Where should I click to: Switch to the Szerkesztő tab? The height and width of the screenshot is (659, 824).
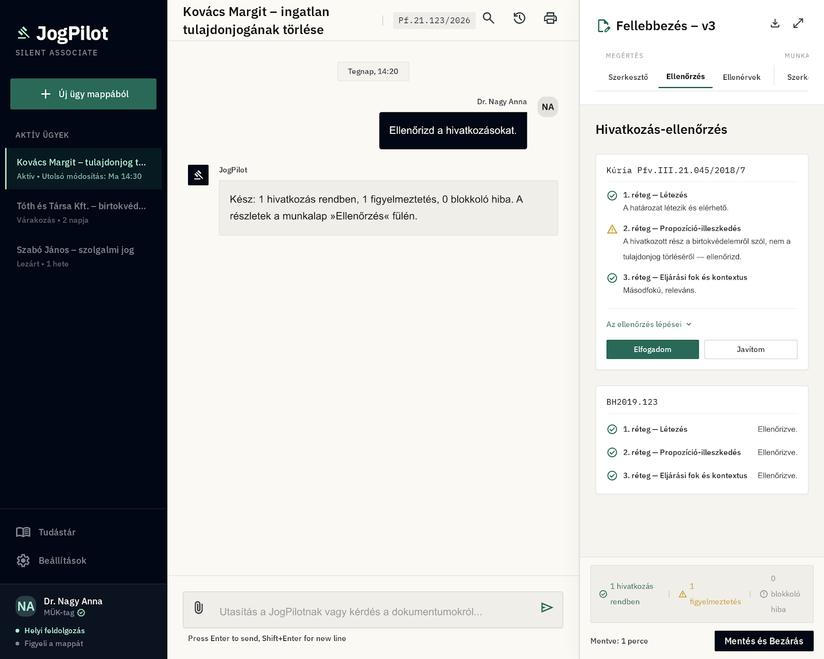click(x=628, y=77)
